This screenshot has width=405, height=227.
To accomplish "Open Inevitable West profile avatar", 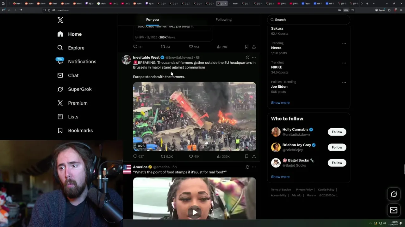I will click(126, 60).
